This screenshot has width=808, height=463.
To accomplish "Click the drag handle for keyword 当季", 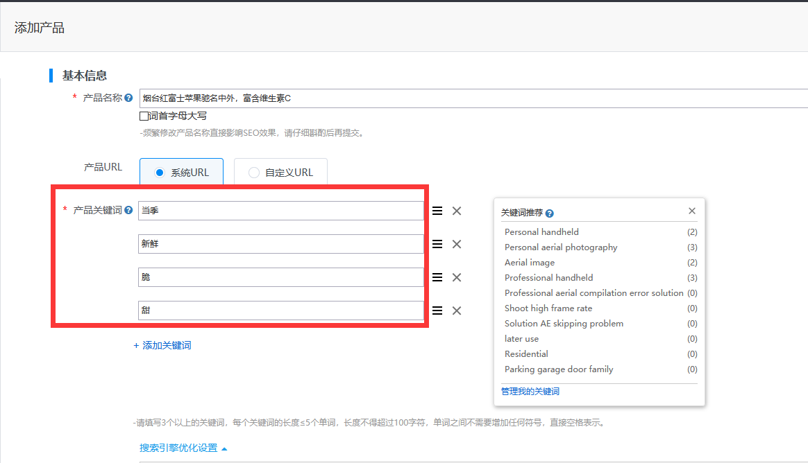I will point(437,211).
